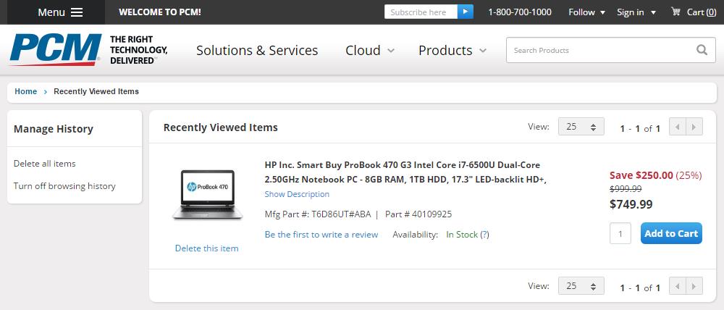Go to next page in bottom pager
724x310 pixels.
coord(694,286)
